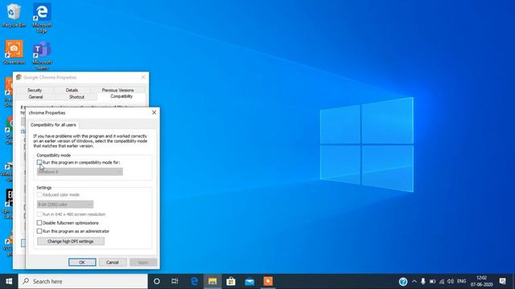Toggle Run in 640 x 480 resolution
Image resolution: width=515 pixels, height=289 pixels.
point(39,214)
